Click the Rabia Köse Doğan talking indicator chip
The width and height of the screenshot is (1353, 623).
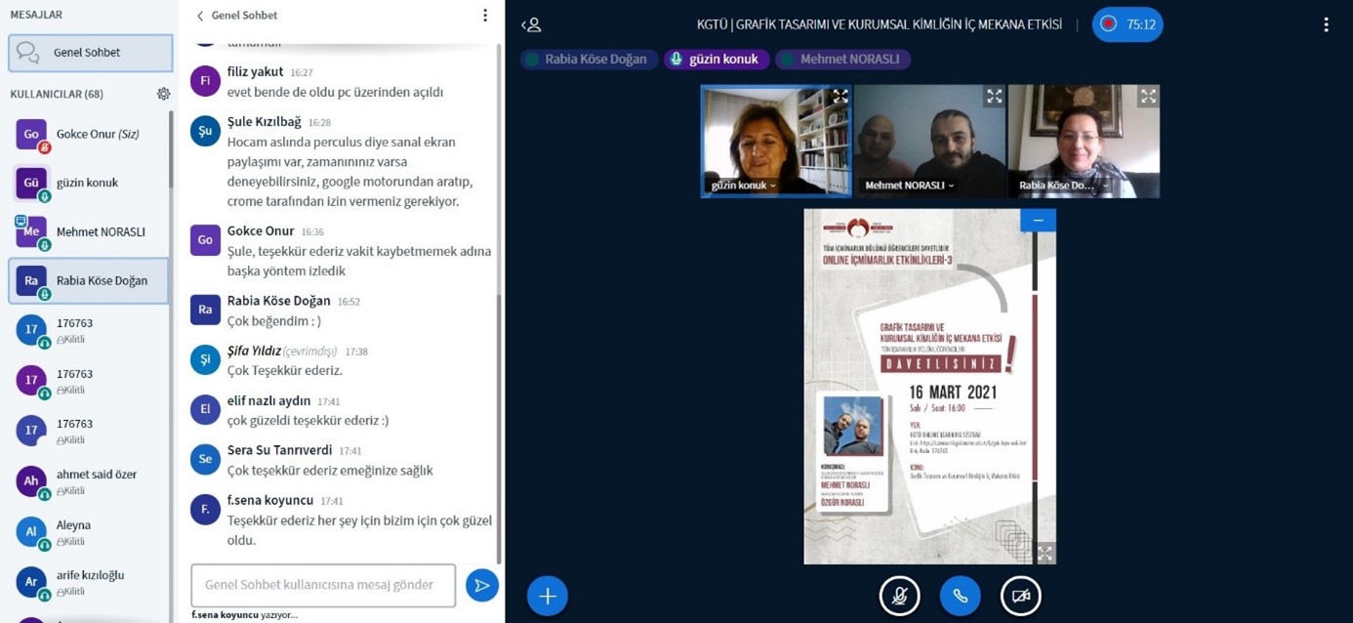point(588,59)
